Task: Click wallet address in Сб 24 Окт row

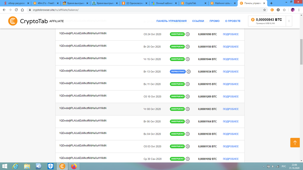Action: 83,33
